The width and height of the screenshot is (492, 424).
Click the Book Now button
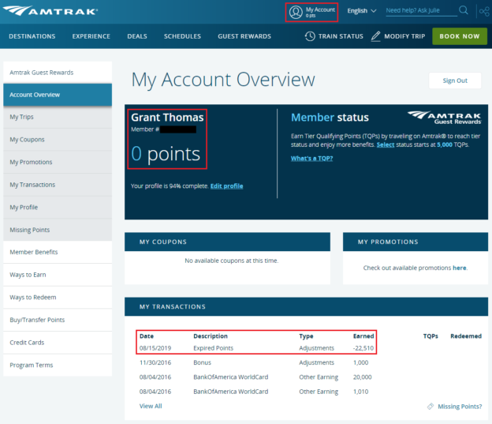460,36
